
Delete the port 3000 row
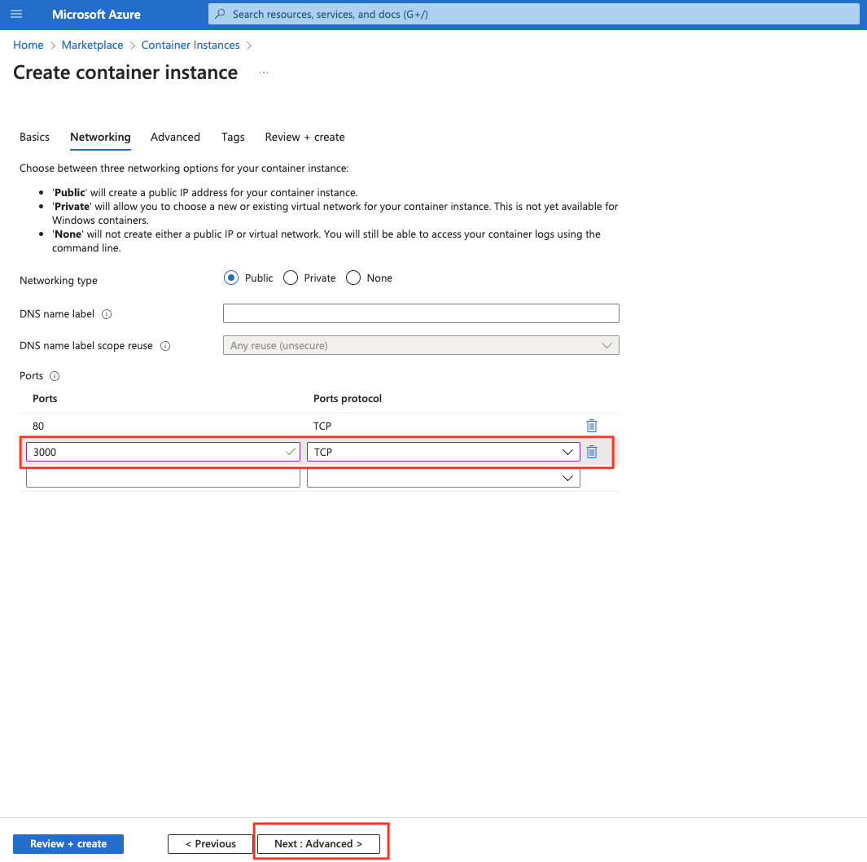tap(592, 452)
